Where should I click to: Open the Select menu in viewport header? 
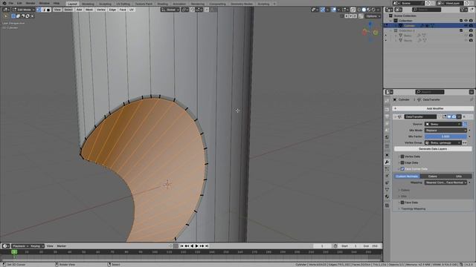tap(68, 10)
